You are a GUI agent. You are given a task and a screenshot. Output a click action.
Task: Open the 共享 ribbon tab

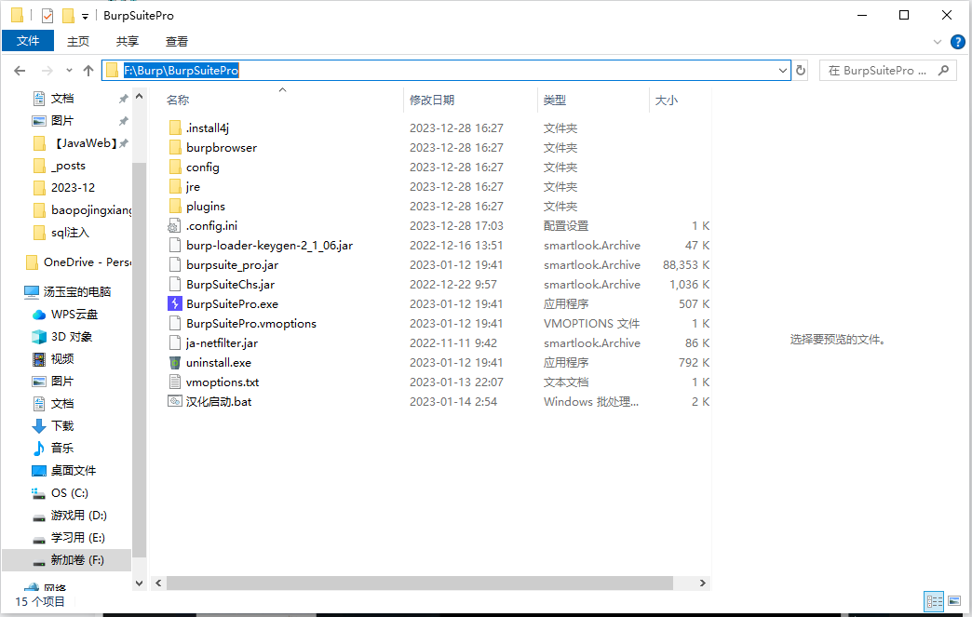(x=127, y=42)
